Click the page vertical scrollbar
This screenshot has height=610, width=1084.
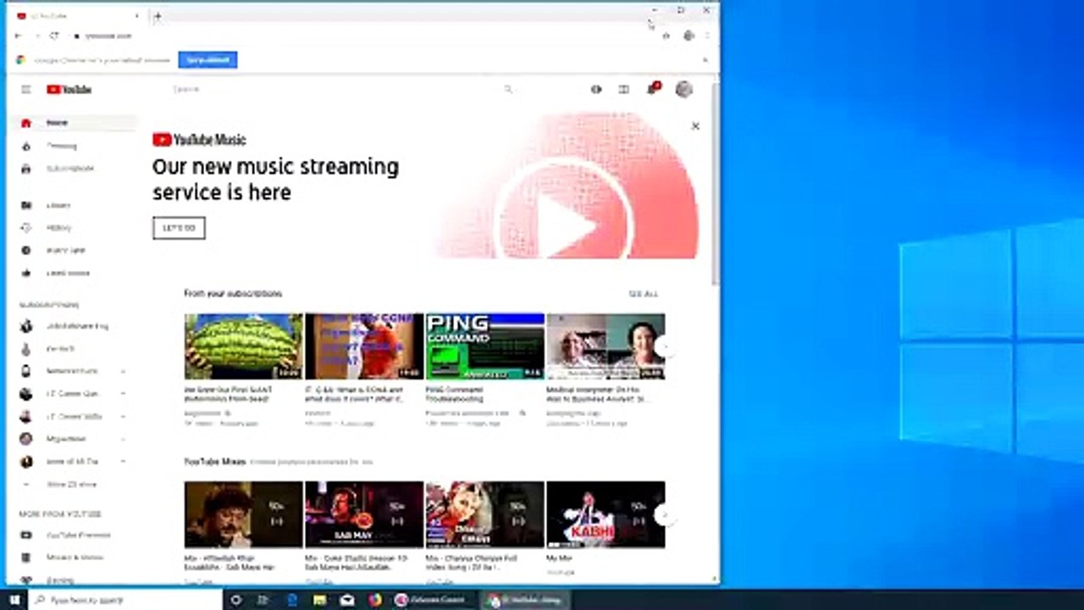pyautogui.click(x=716, y=182)
